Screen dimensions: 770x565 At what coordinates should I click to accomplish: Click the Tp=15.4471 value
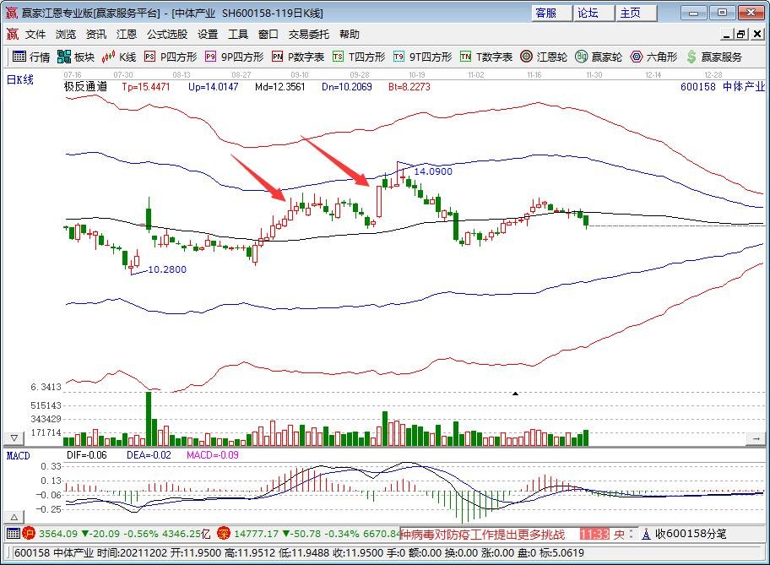coord(146,87)
